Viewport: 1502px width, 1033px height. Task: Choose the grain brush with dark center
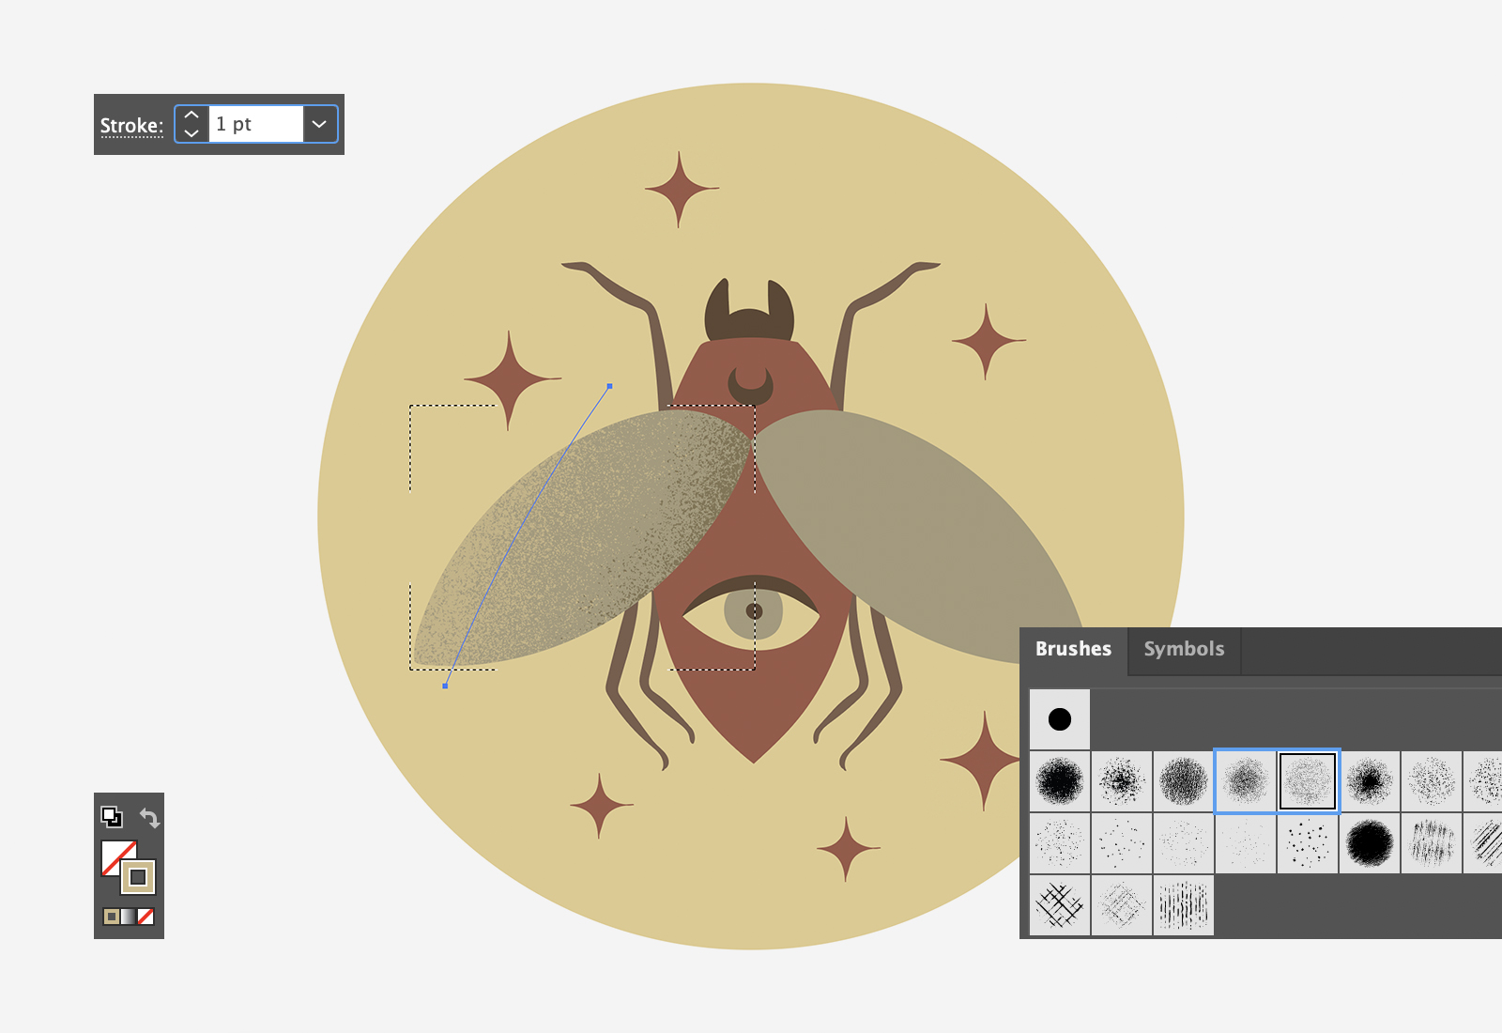click(1370, 781)
